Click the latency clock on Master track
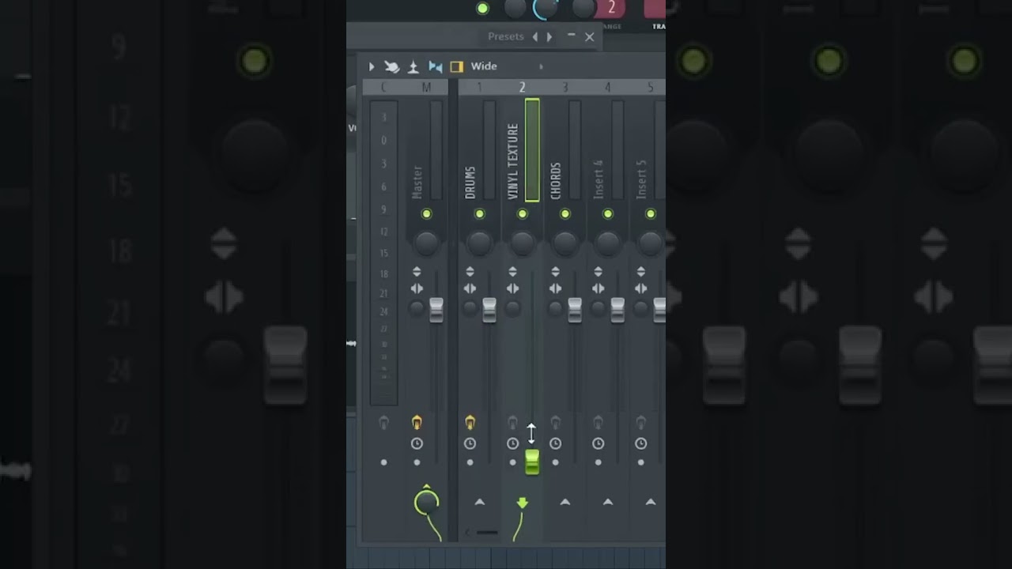The width and height of the screenshot is (1012, 569). point(417,444)
